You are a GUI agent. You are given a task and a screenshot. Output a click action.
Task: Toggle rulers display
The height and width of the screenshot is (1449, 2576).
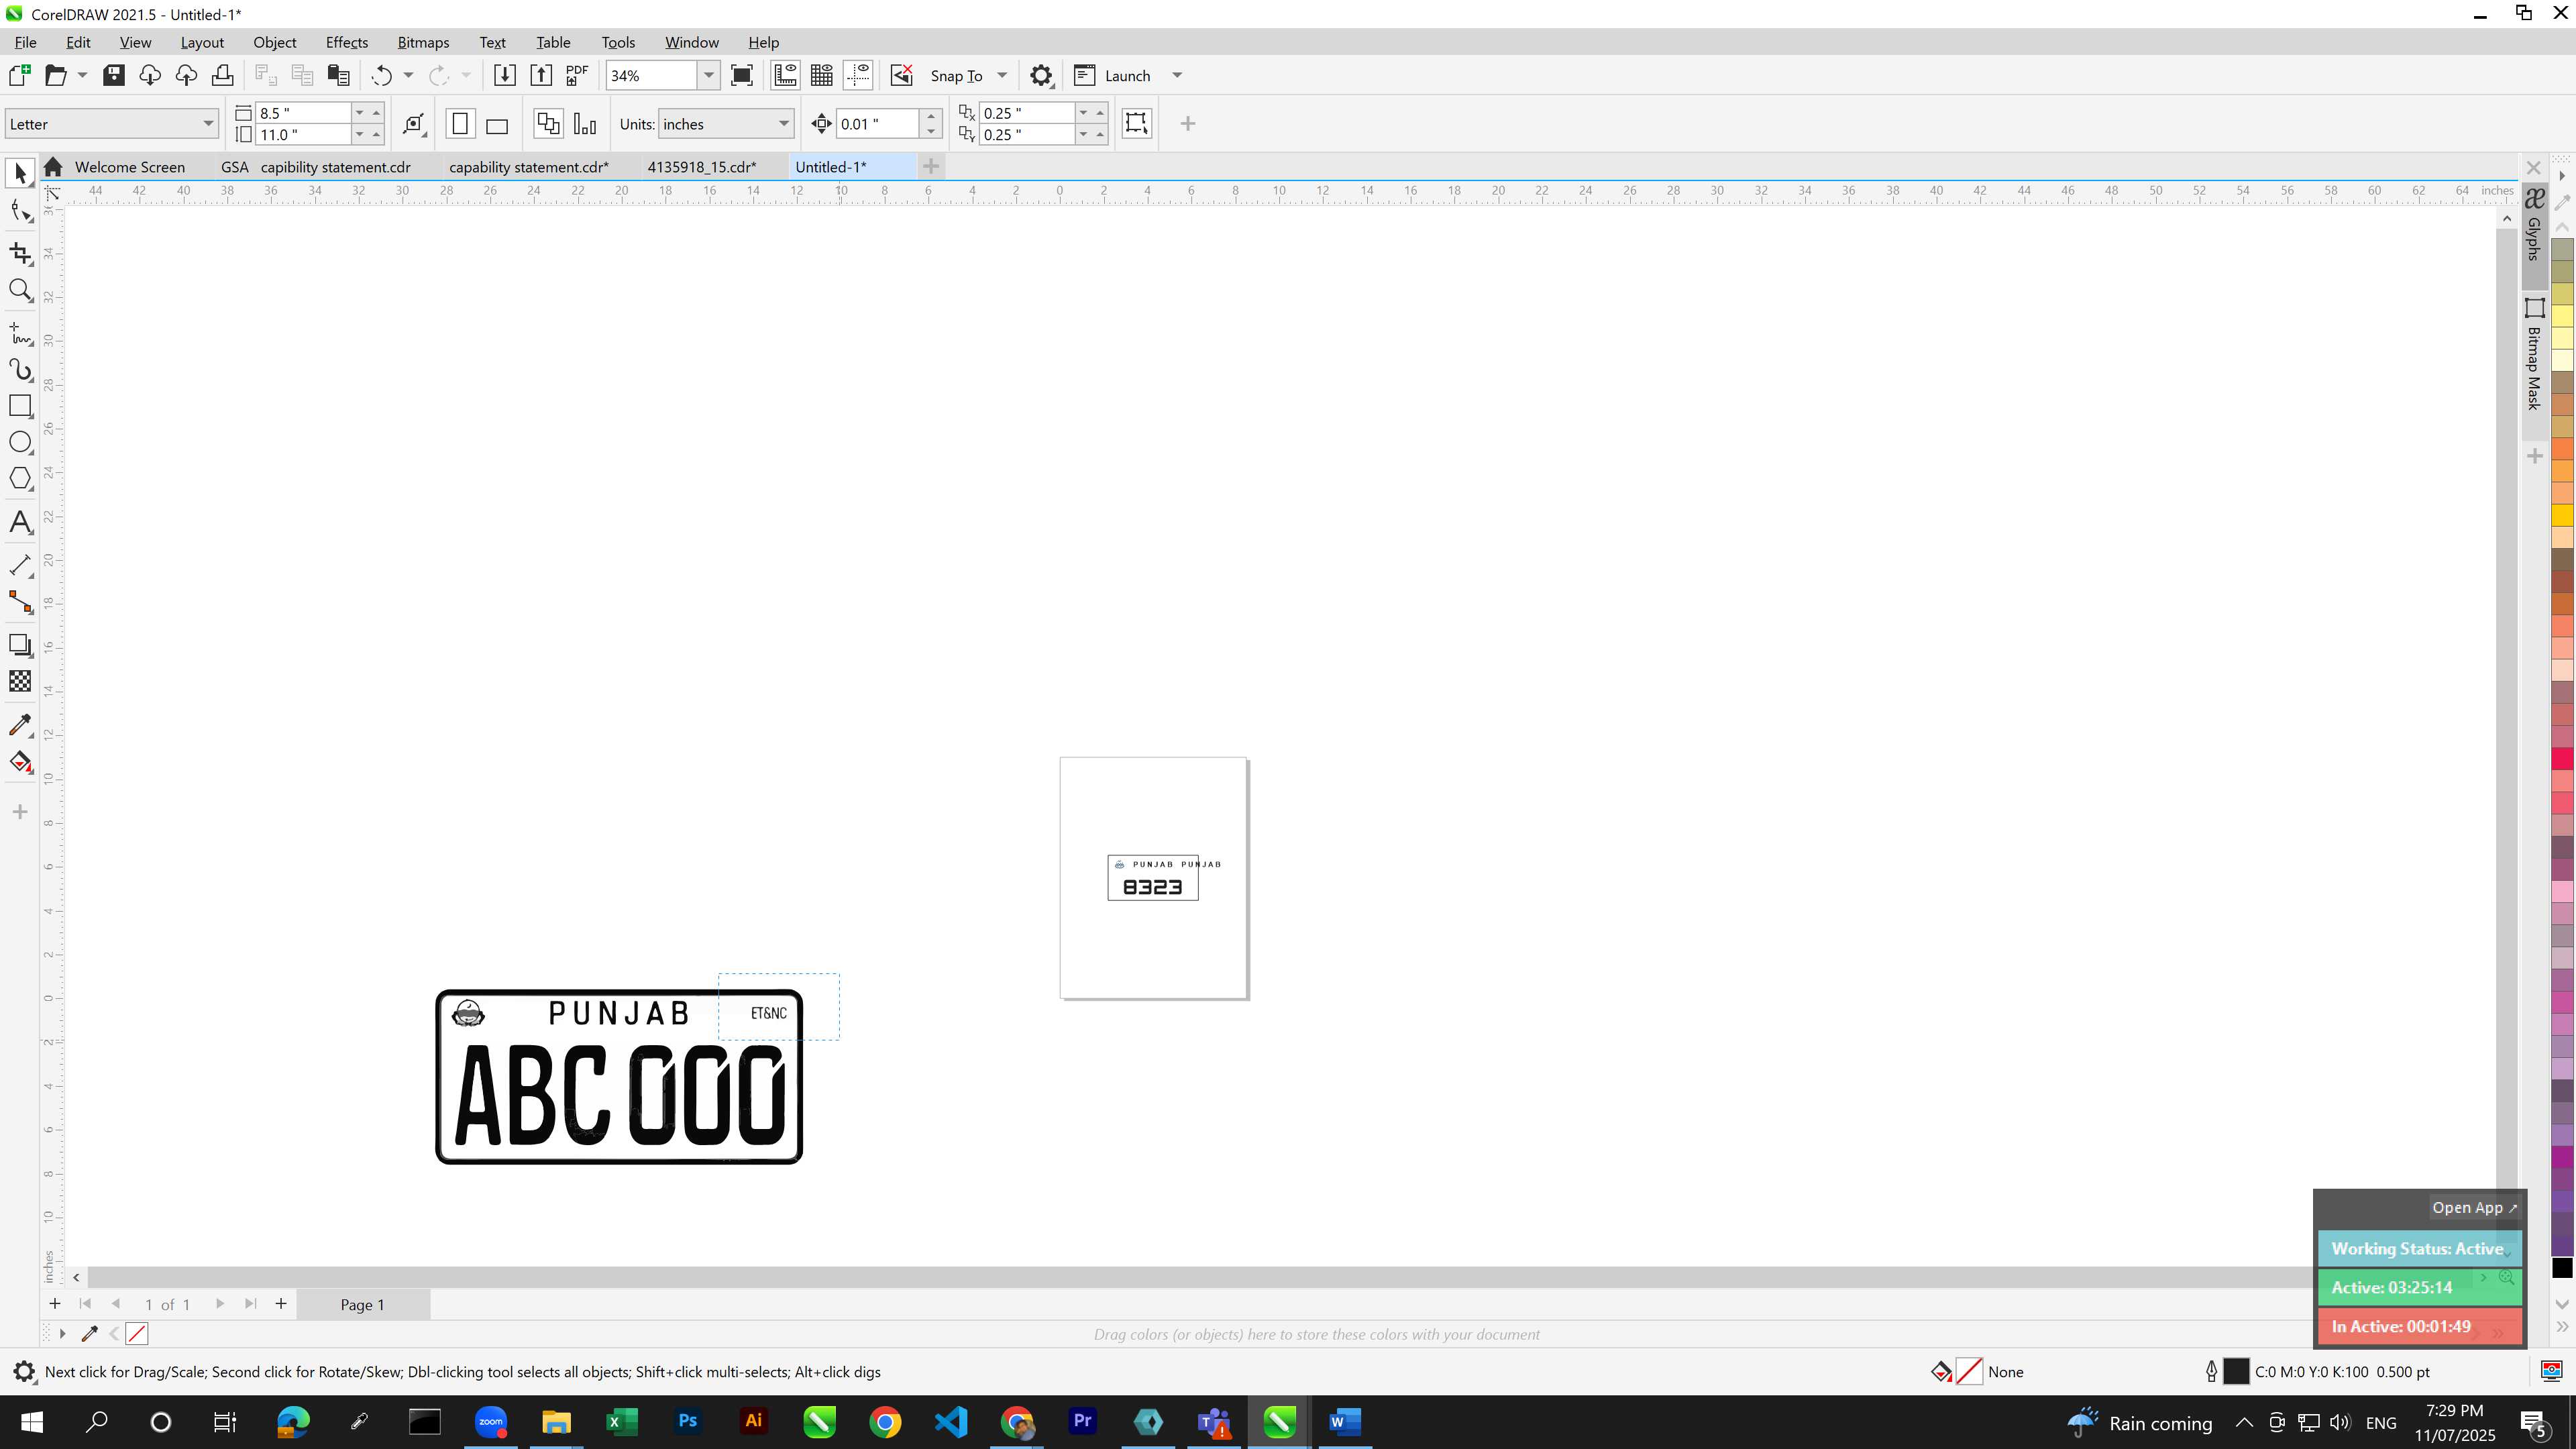[785, 75]
